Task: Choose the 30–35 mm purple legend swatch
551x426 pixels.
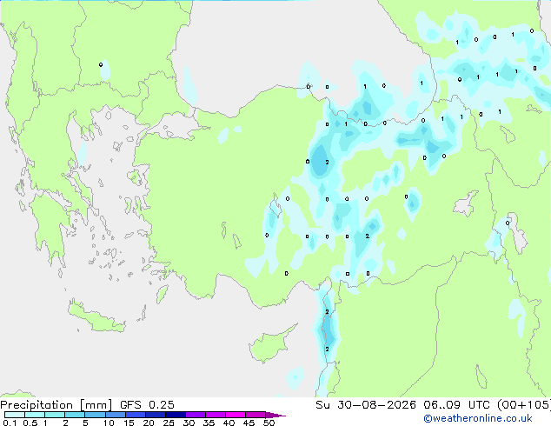Action: point(195,415)
